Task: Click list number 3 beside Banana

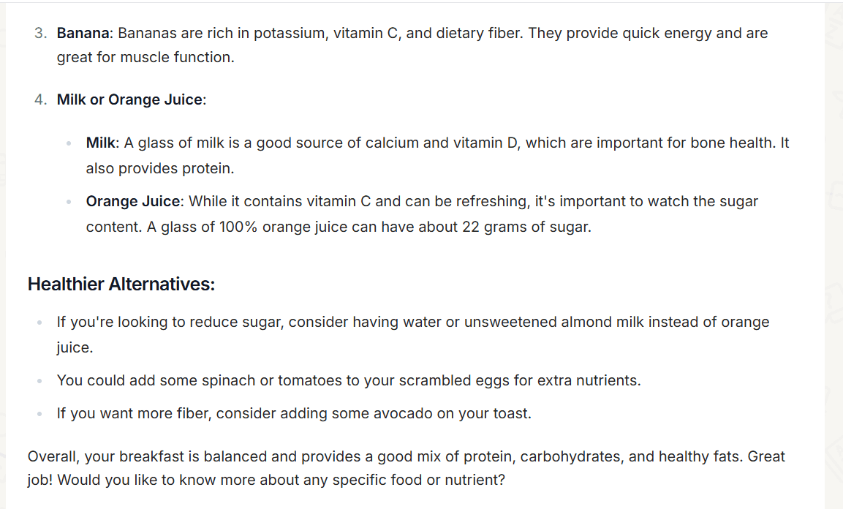Action: [x=40, y=34]
